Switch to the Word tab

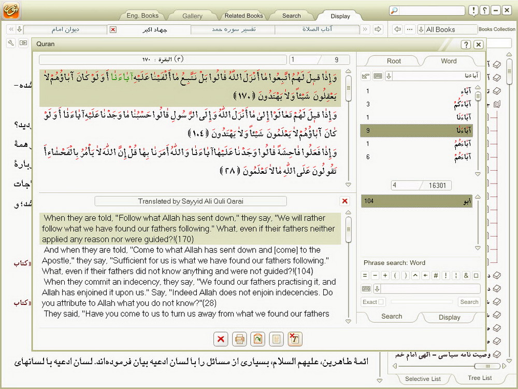[x=449, y=61]
